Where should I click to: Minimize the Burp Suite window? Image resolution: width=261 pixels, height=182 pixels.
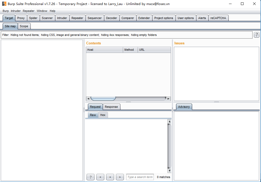pyautogui.click(x=230, y=4)
